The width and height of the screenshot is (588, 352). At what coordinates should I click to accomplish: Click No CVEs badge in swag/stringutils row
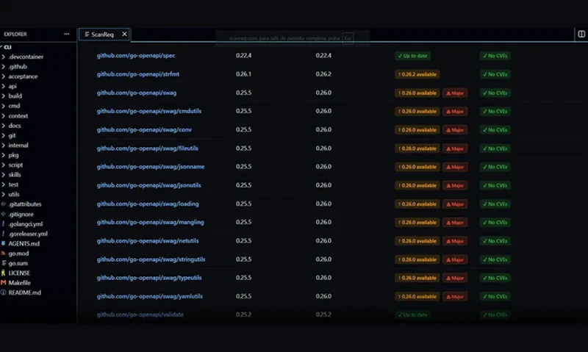(x=495, y=260)
